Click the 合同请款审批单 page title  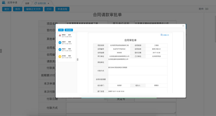coord(107,15)
